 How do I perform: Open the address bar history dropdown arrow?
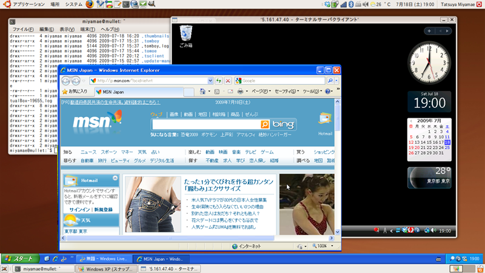[x=210, y=81]
